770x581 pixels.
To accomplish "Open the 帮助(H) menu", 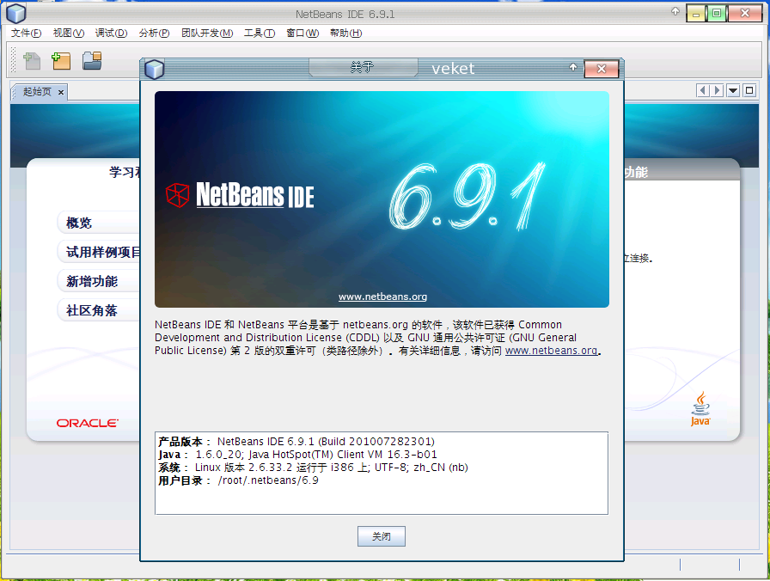I will [345, 33].
